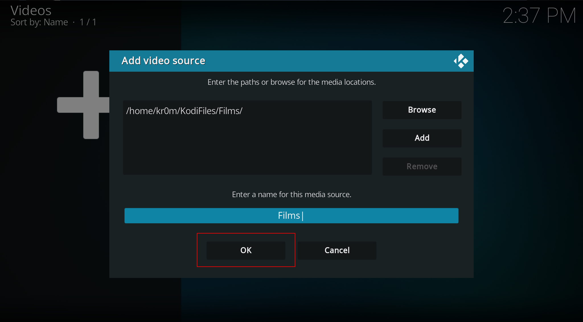Click the 2:37 PM clock
The height and width of the screenshot is (322, 583).
click(539, 15)
